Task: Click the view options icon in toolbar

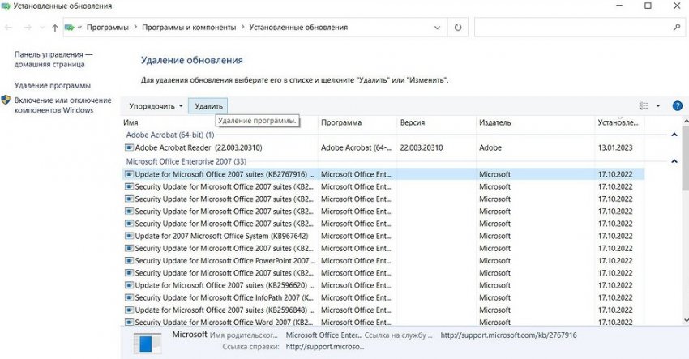Action: (644, 106)
